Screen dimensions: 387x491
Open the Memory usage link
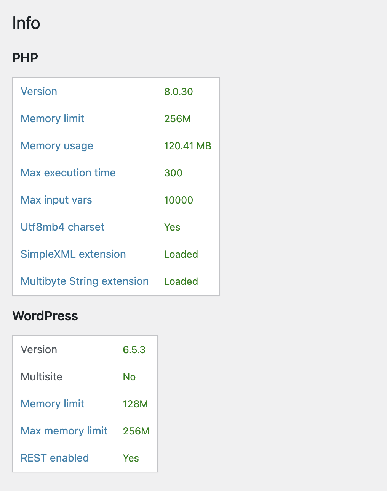click(x=57, y=146)
